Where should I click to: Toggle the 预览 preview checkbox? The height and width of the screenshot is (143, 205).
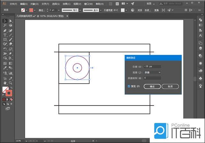click(x=129, y=86)
